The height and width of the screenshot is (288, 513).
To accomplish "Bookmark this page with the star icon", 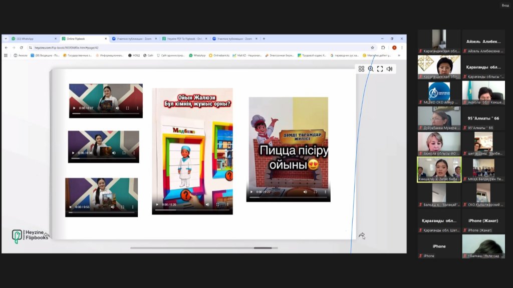I will pyautogui.click(x=372, y=47).
